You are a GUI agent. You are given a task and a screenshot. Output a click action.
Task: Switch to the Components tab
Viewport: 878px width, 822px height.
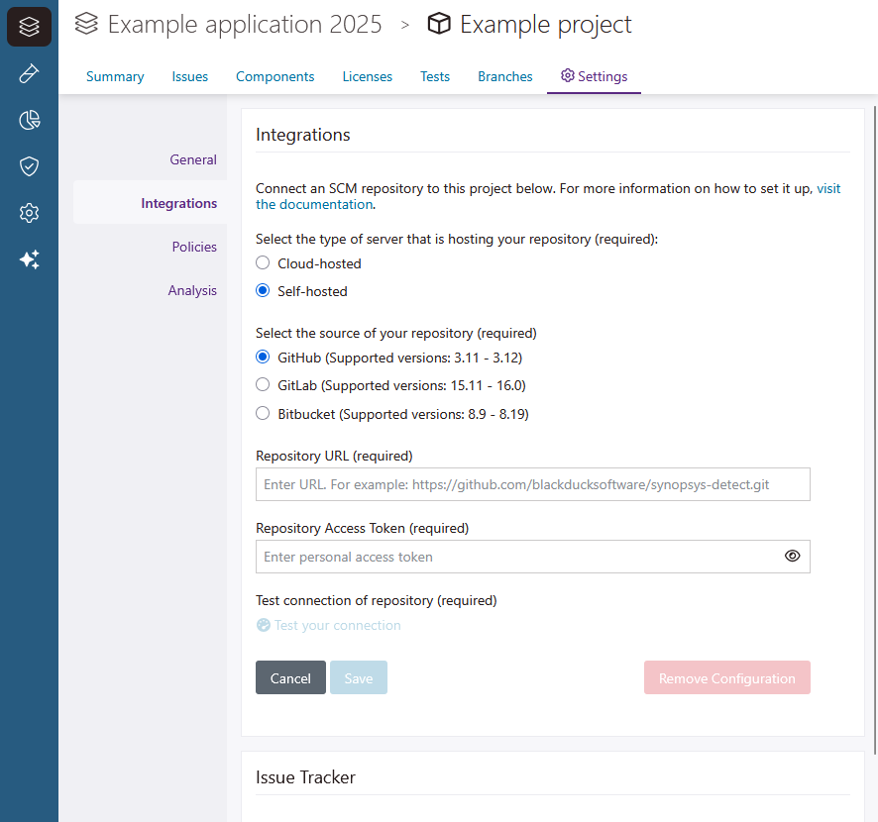click(x=274, y=76)
